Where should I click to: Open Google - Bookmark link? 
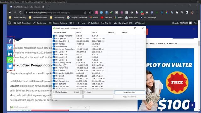tap(77, 18)
